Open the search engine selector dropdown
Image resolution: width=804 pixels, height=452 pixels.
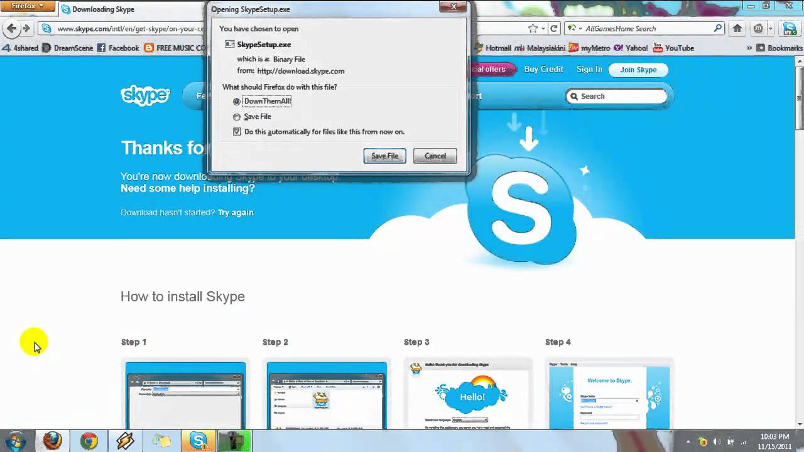click(574, 28)
